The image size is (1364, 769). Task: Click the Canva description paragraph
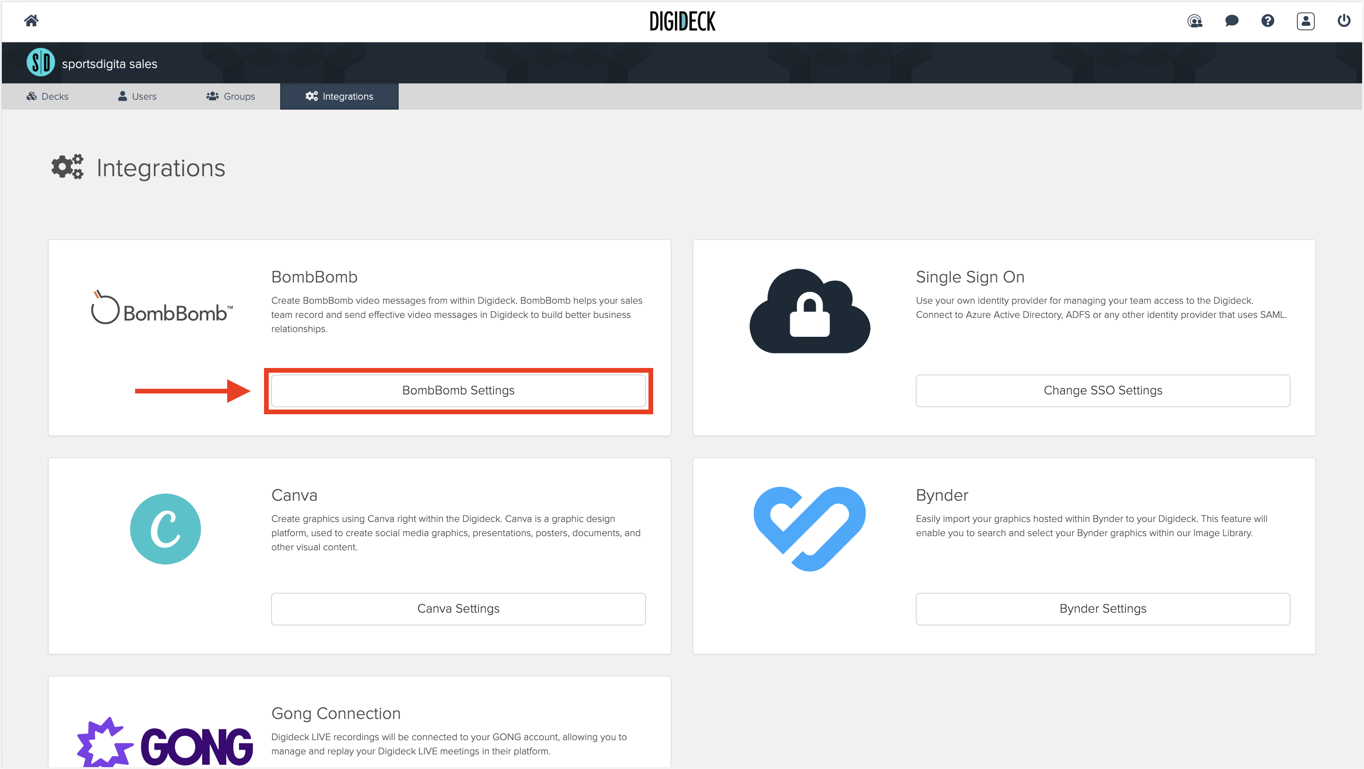[456, 533]
